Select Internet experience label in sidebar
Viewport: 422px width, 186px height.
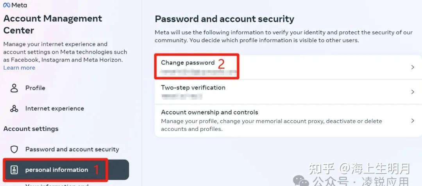click(x=55, y=109)
